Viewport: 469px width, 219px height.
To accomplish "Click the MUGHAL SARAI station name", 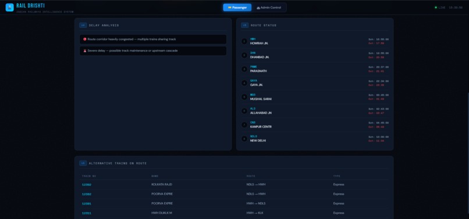I will (261, 99).
